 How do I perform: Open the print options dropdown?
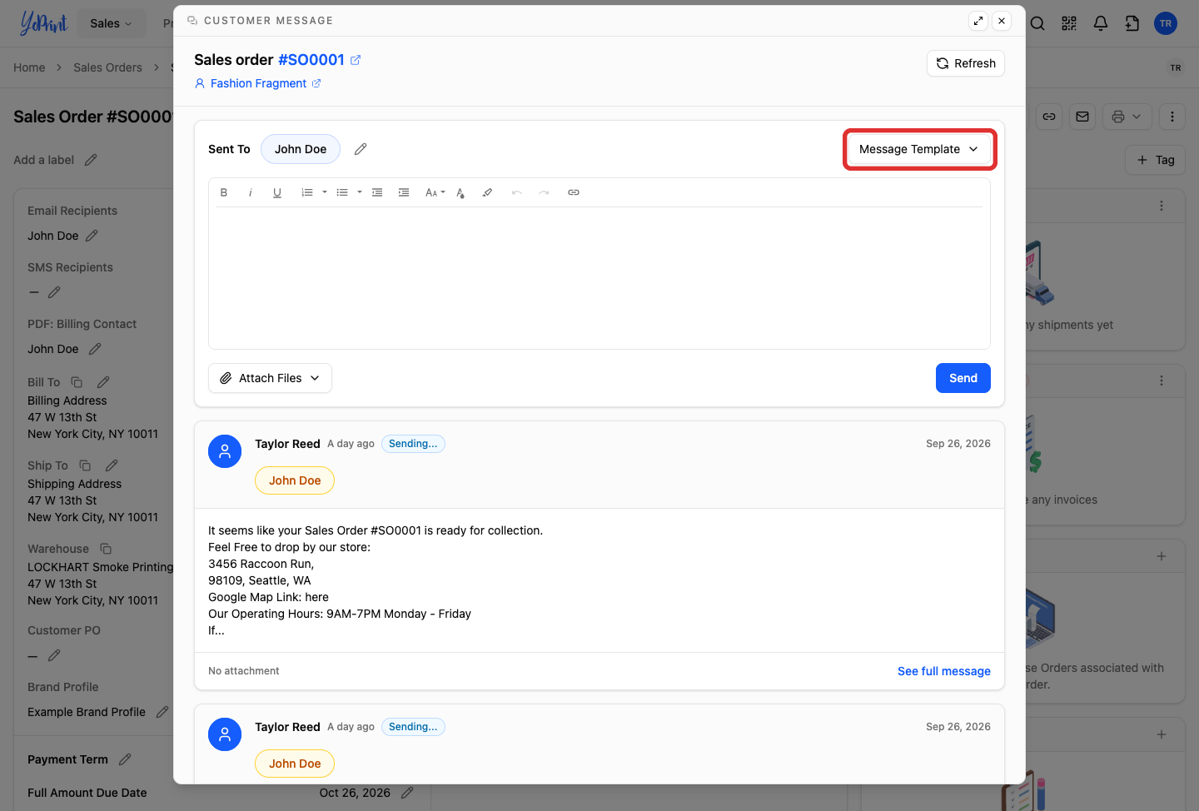click(1127, 117)
